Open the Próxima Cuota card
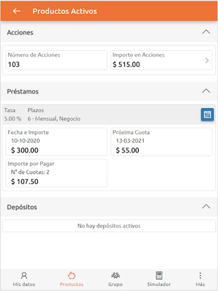Viewport: 218px width, 291px height. click(161, 142)
